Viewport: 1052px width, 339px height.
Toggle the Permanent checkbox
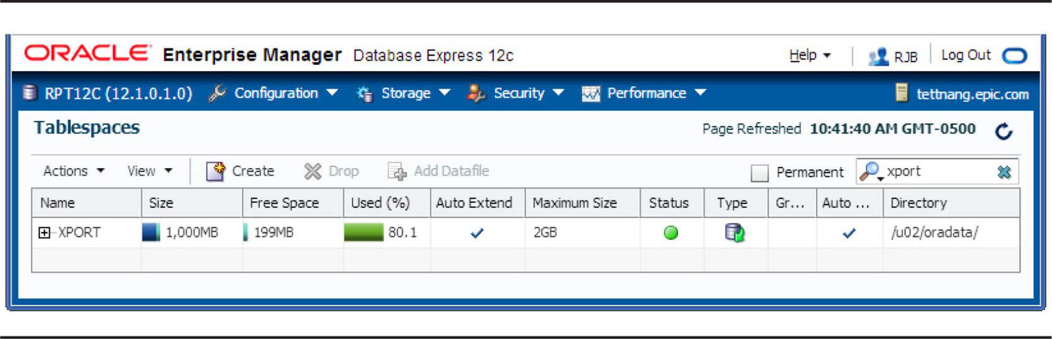point(759,173)
